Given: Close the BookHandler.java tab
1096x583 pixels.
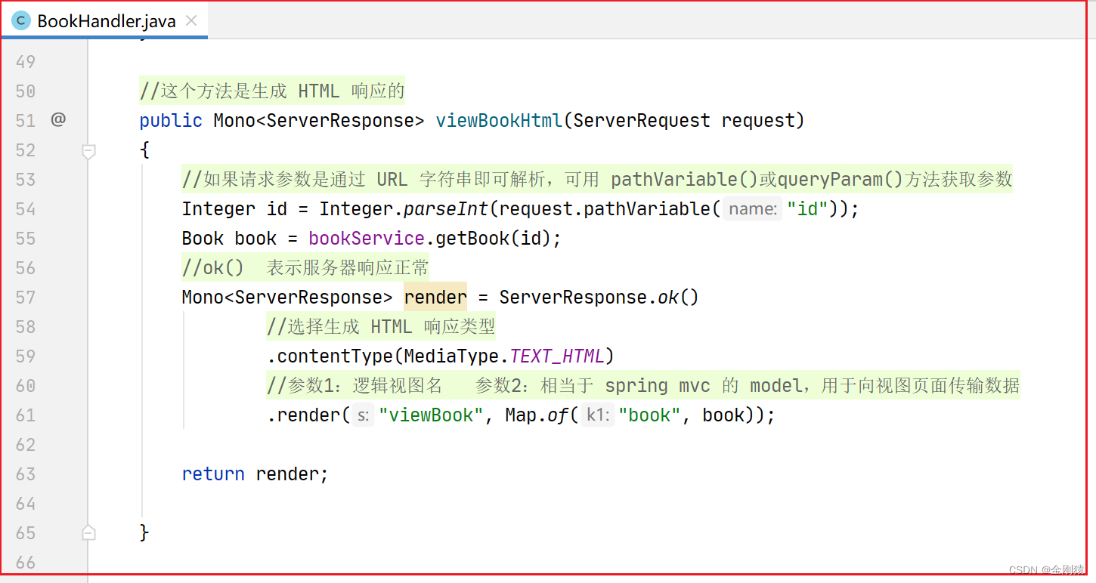Looking at the screenshot, I should pyautogui.click(x=191, y=20).
